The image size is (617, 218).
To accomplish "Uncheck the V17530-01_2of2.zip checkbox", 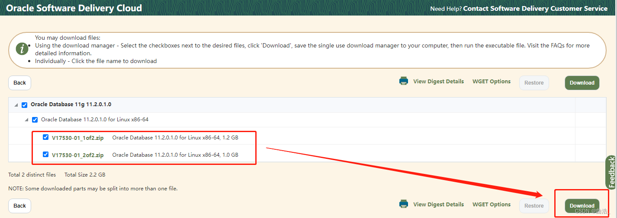I will (x=46, y=154).
